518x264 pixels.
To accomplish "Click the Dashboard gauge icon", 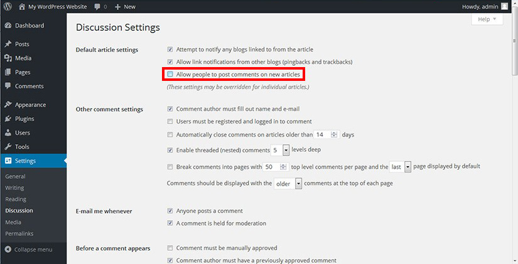I will [x=8, y=26].
